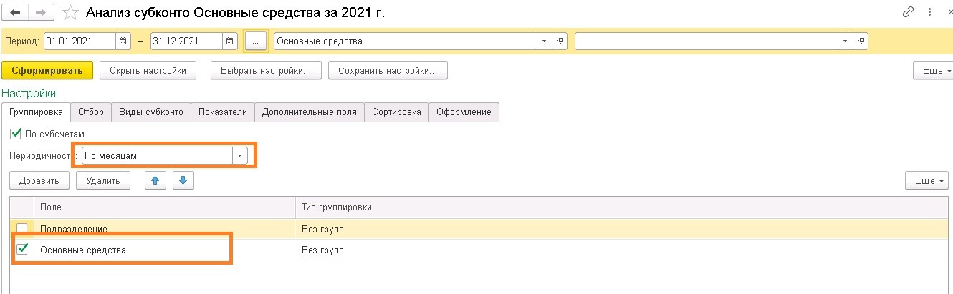Go forward with the right arrow icon

pos(41,13)
